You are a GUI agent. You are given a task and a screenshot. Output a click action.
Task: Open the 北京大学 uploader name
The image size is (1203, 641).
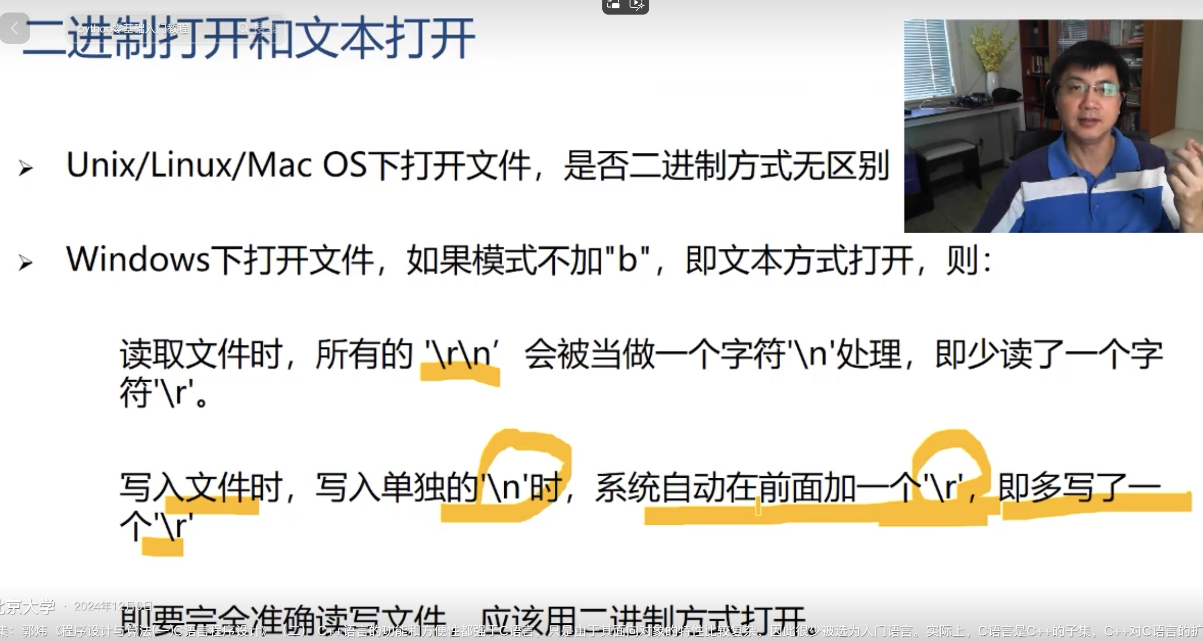coord(27,607)
